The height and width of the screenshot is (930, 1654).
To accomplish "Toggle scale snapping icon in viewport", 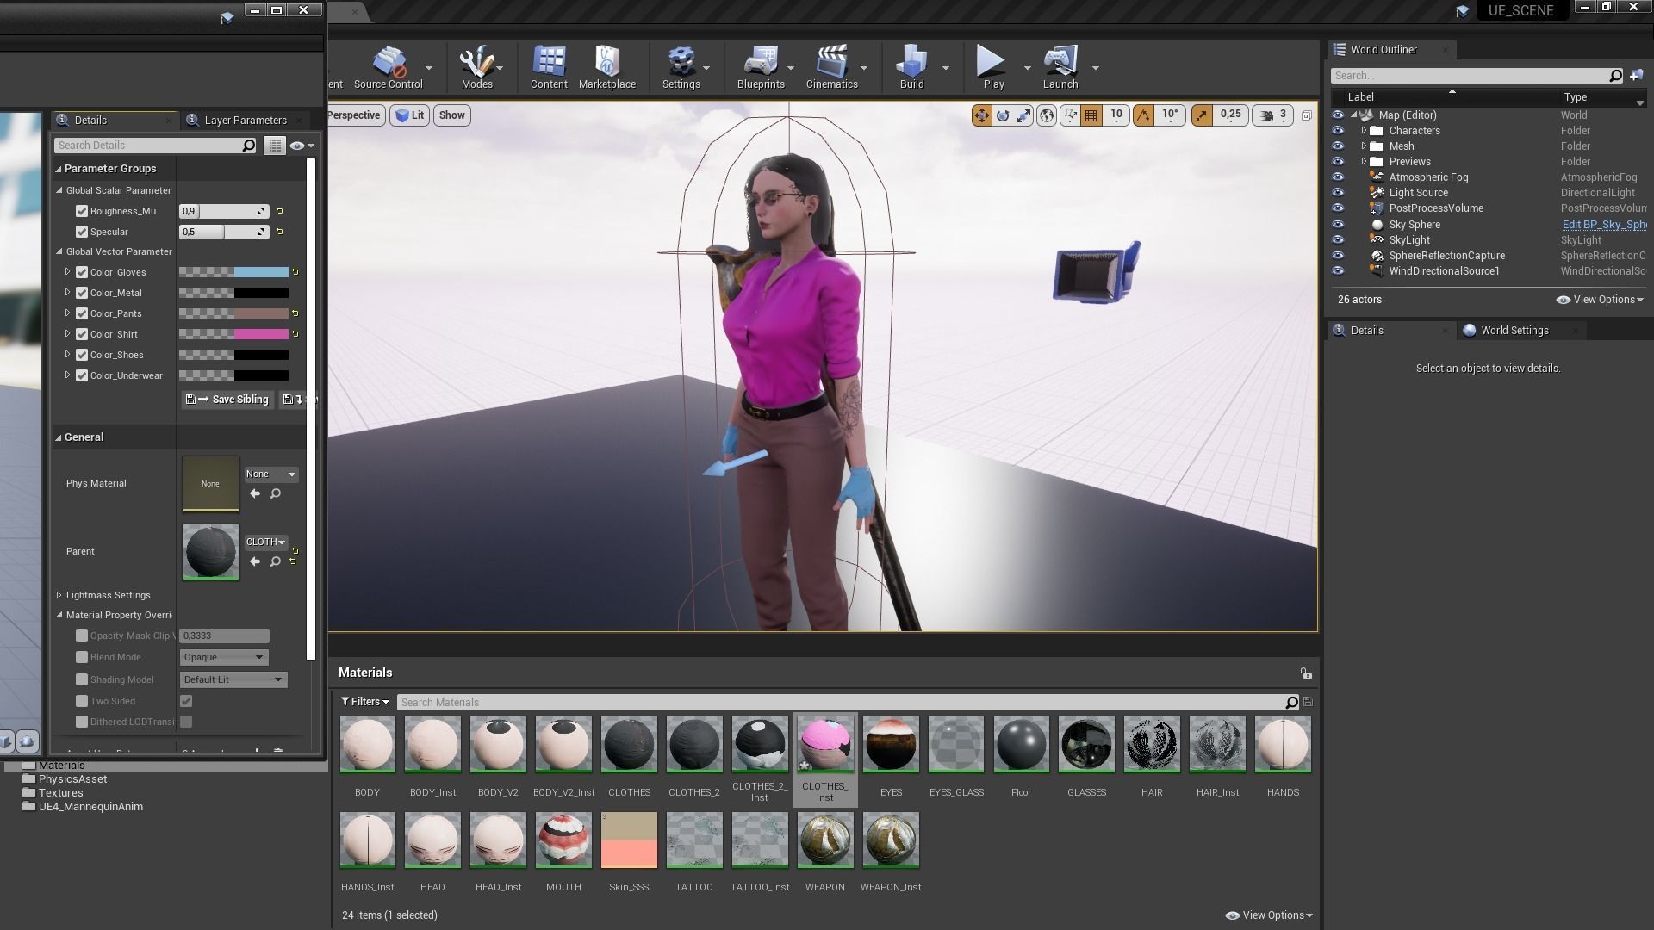I will tap(1202, 115).
